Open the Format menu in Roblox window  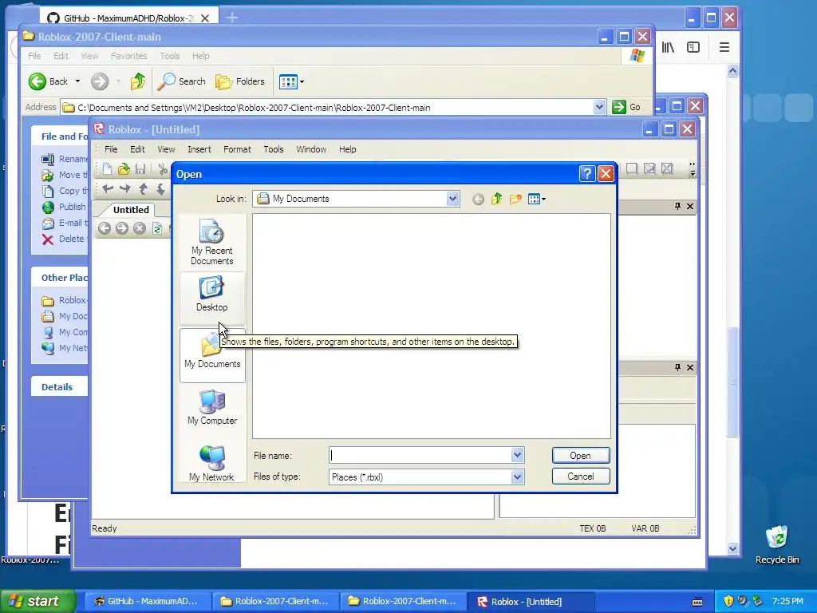[237, 149]
